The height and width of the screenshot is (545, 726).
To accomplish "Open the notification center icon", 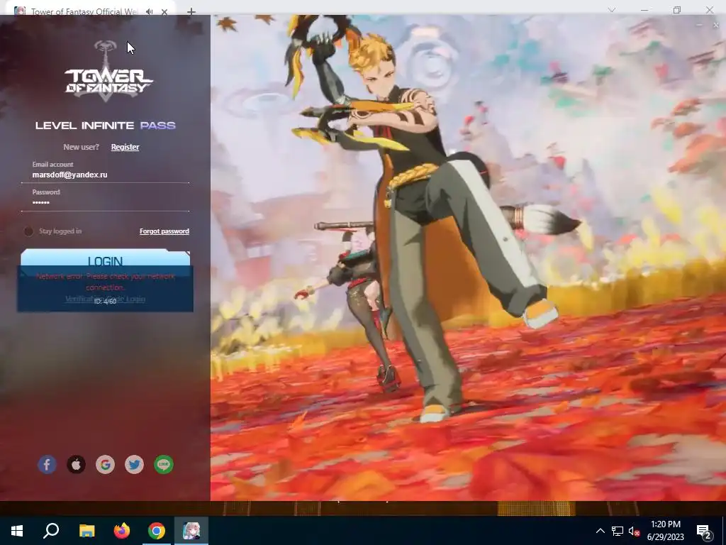I will click(x=704, y=532).
